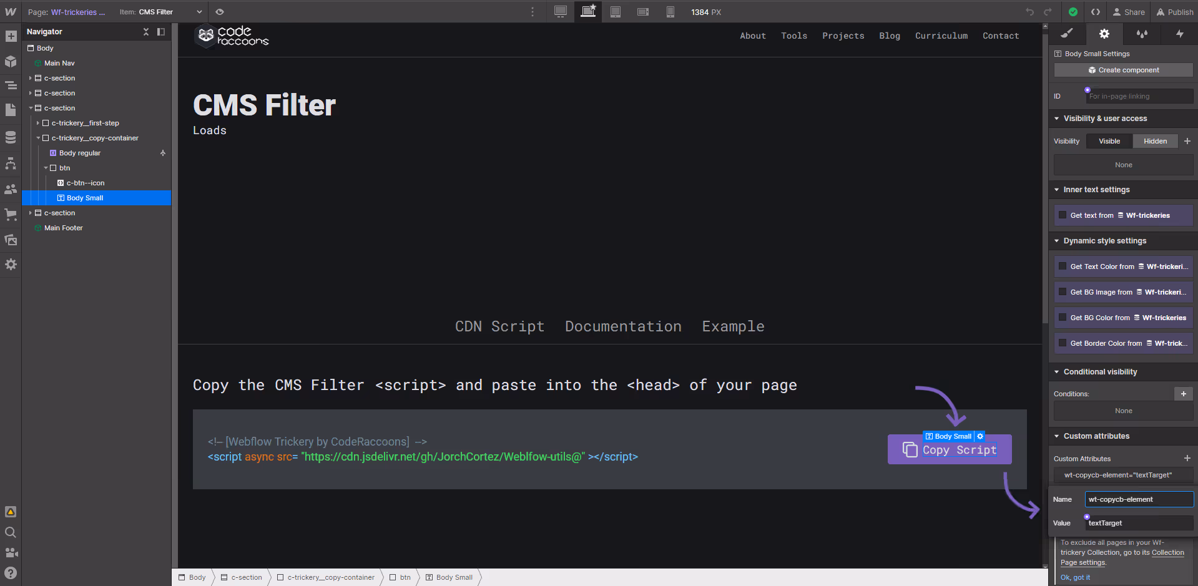Click the Publish button
Viewport: 1198px width, 586px height.
[x=1175, y=12]
